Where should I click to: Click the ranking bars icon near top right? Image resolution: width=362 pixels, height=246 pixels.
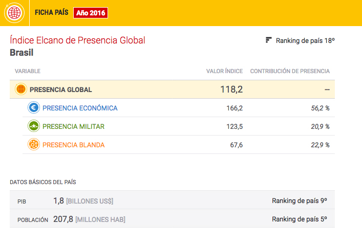[268, 40]
